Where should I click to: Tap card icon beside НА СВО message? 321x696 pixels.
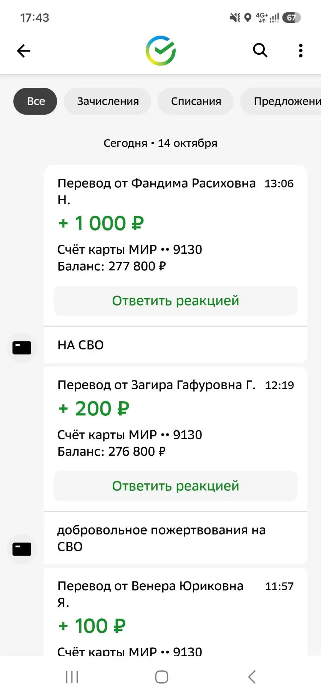(22, 348)
